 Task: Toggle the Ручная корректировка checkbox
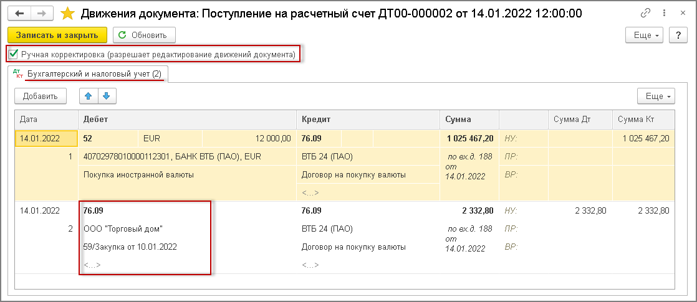tap(14, 55)
